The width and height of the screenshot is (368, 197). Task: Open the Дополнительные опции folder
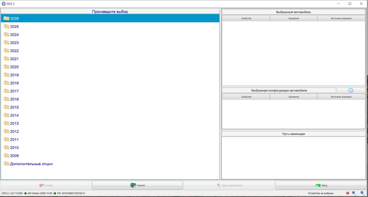point(110,164)
